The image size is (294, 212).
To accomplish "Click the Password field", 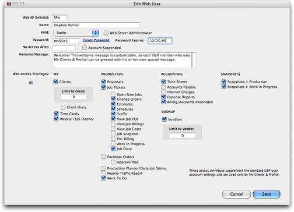I will coord(66,41).
